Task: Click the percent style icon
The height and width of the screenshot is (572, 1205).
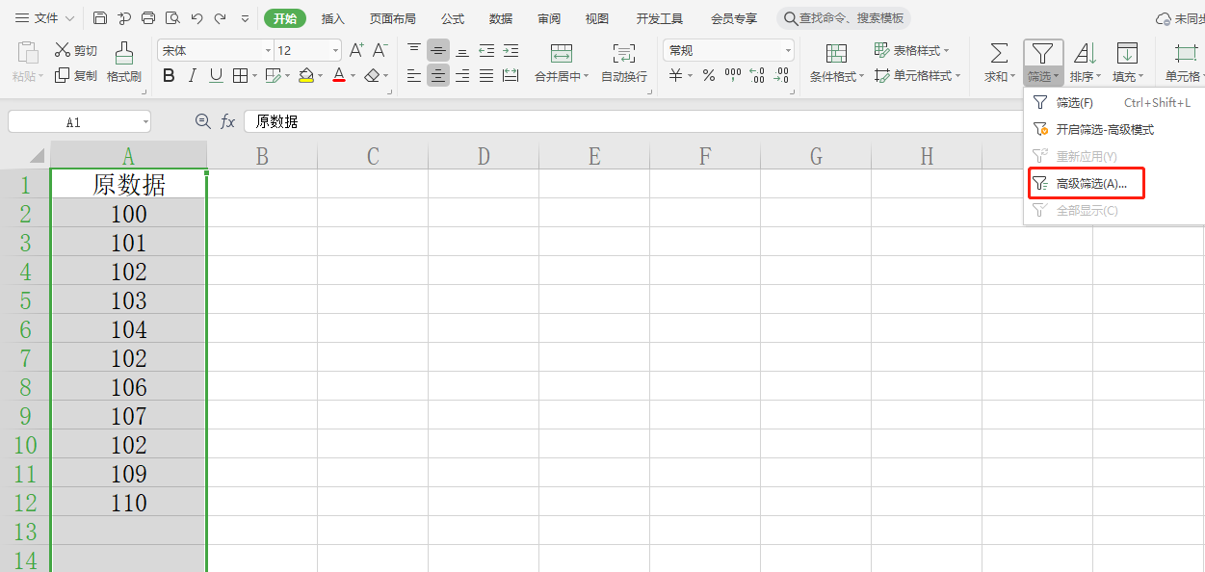Action: (708, 75)
